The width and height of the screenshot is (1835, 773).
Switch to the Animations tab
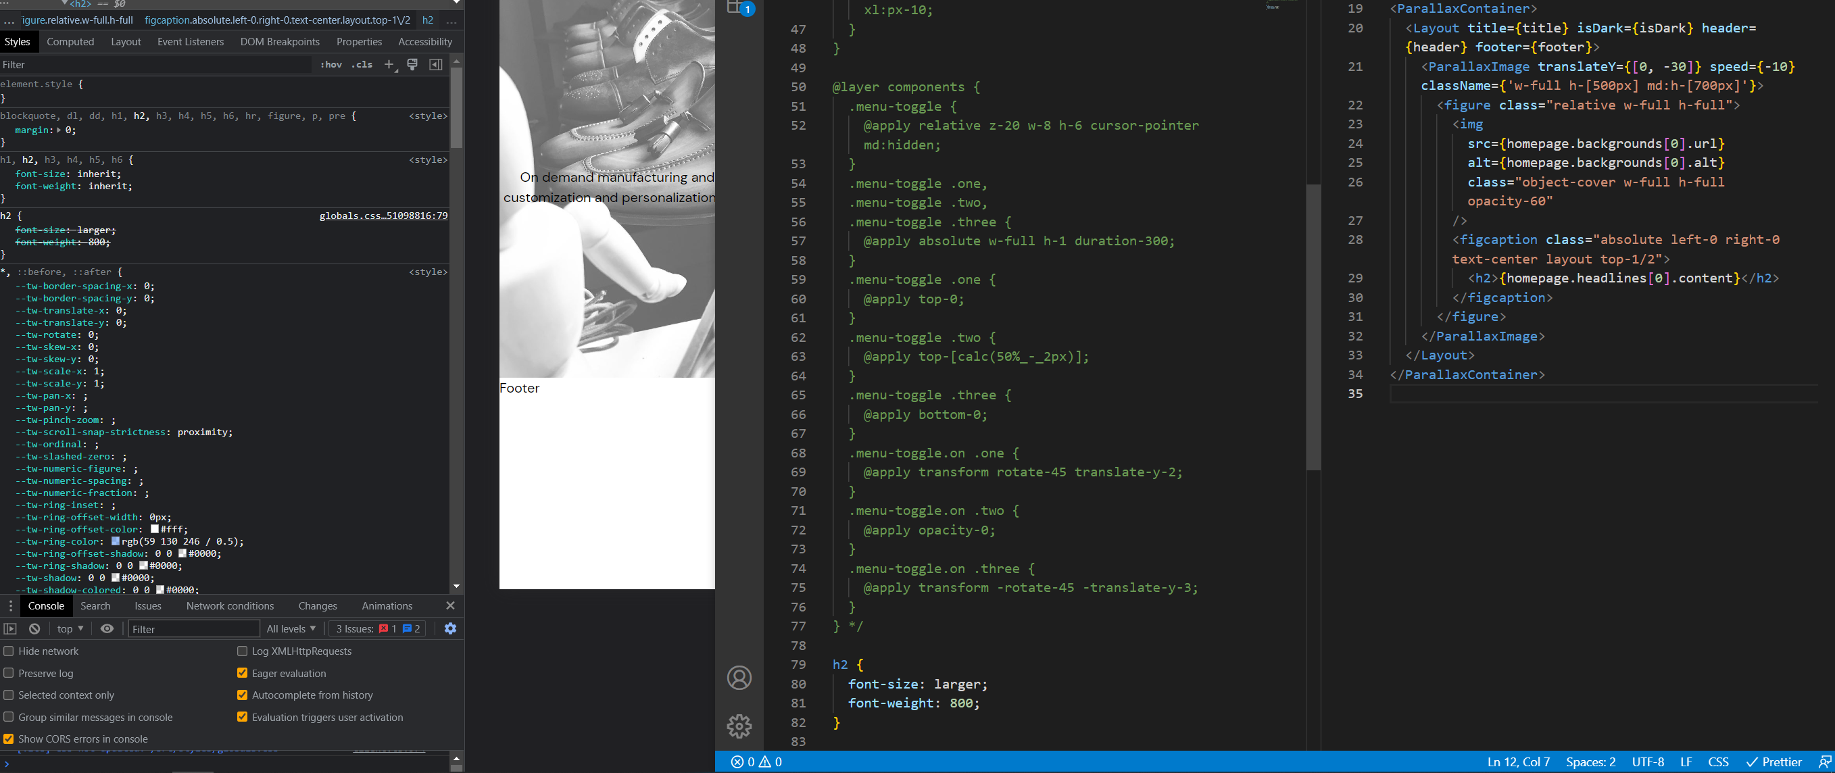pyautogui.click(x=387, y=605)
